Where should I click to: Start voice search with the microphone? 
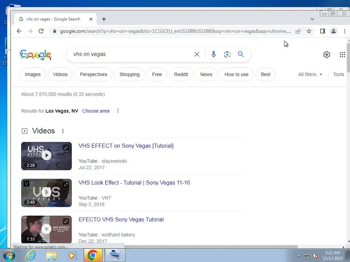(x=214, y=54)
